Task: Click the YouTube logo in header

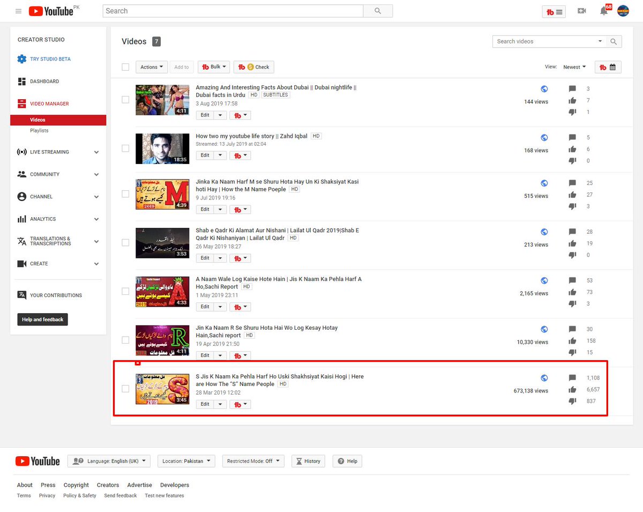Action: tap(50, 11)
